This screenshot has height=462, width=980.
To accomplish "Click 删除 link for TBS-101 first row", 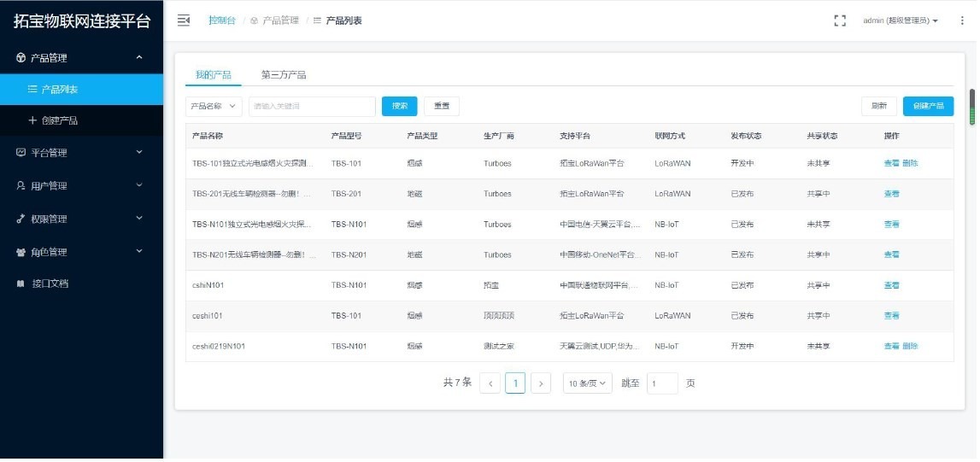I will point(911,163).
